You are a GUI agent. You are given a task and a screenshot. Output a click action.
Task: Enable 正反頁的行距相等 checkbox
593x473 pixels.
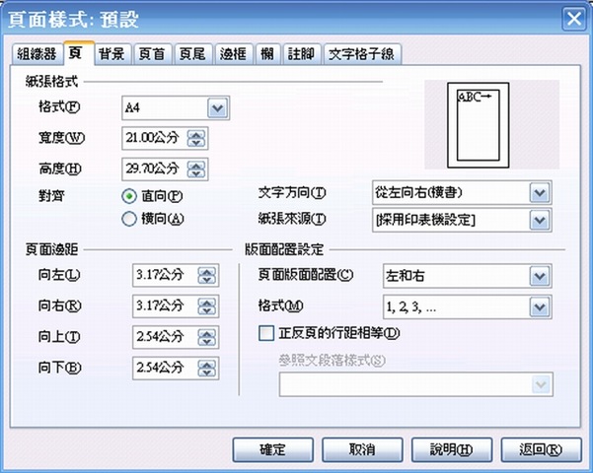[266, 334]
